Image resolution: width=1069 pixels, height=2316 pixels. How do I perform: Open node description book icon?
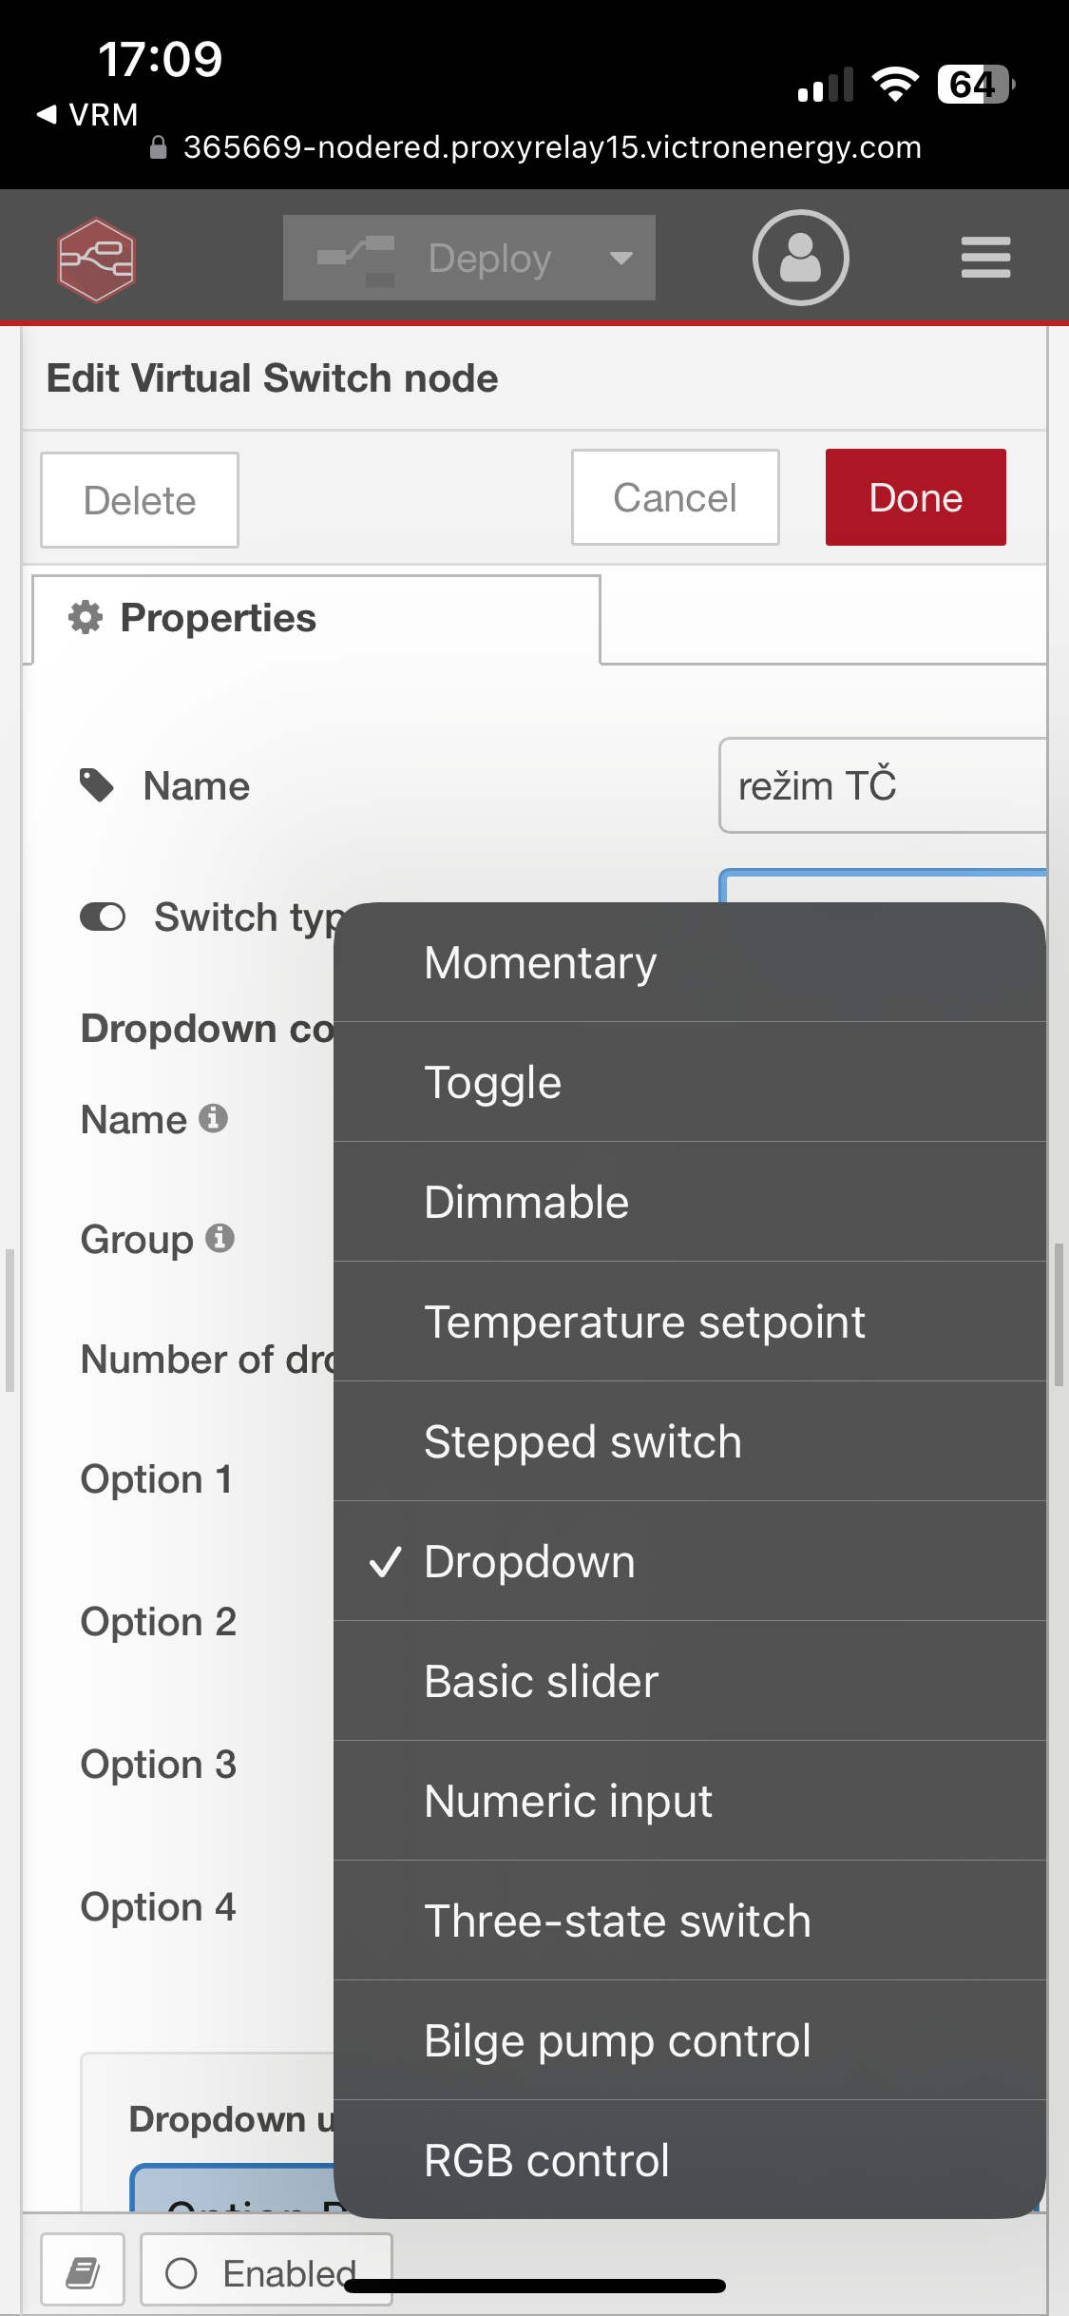pos(83,2273)
